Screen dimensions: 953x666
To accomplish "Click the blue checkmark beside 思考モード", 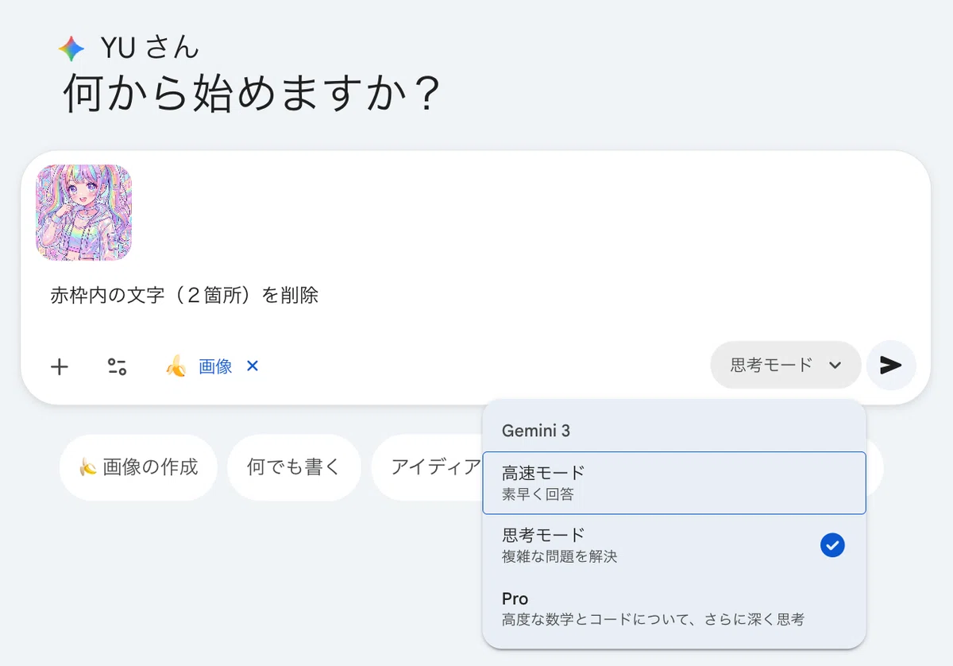I will point(832,545).
